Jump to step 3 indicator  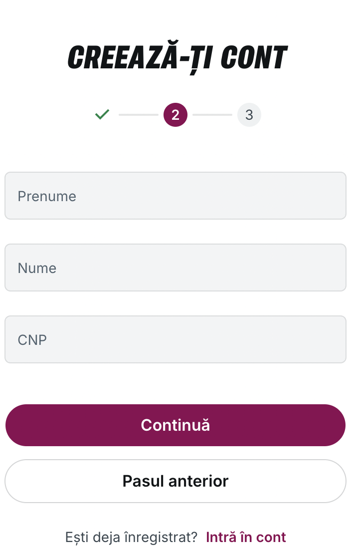tap(249, 115)
